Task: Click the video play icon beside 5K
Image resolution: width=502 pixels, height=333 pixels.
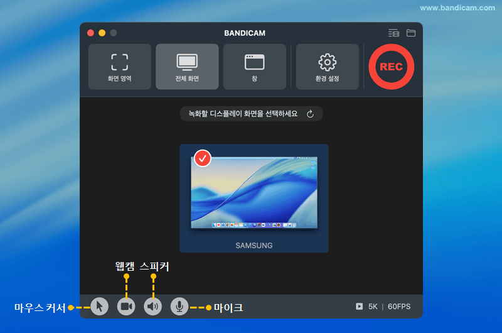Action: pos(359,307)
